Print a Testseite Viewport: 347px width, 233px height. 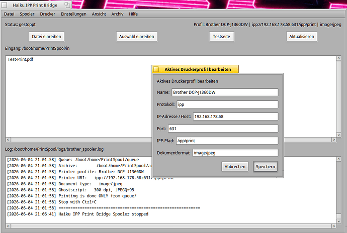221,37
